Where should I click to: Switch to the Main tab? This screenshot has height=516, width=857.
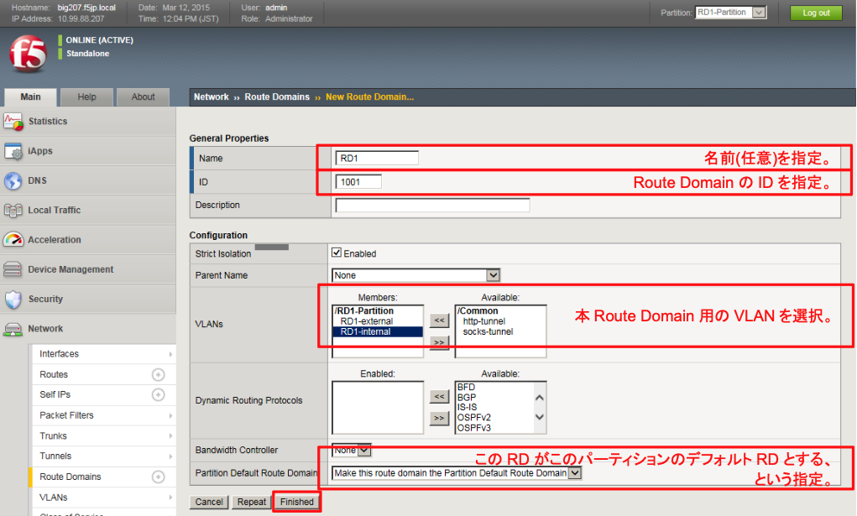pos(30,97)
